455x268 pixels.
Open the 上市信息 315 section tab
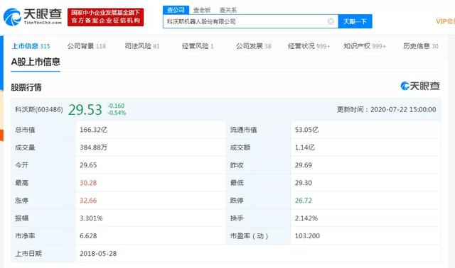point(31,46)
